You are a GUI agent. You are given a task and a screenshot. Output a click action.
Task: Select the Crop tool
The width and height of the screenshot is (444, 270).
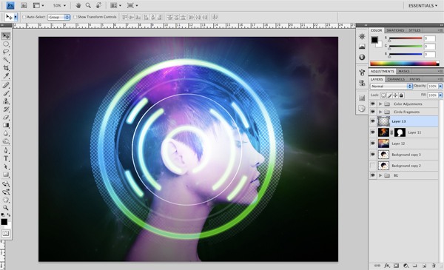tap(6, 68)
